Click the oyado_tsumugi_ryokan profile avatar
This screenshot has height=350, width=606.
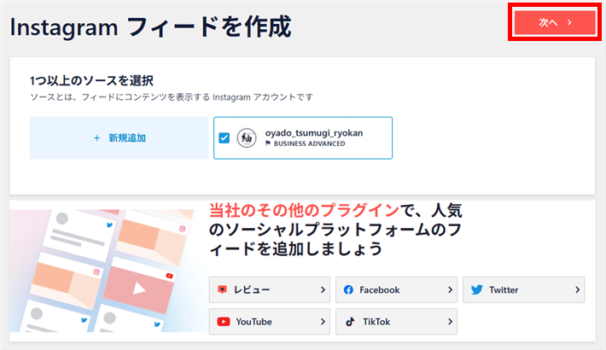pyautogui.click(x=247, y=137)
